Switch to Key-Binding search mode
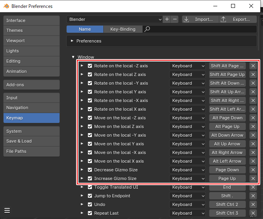This screenshot has width=263, height=219. coord(123,29)
